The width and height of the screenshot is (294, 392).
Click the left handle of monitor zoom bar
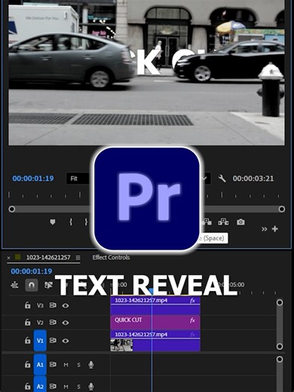[x=11, y=209]
